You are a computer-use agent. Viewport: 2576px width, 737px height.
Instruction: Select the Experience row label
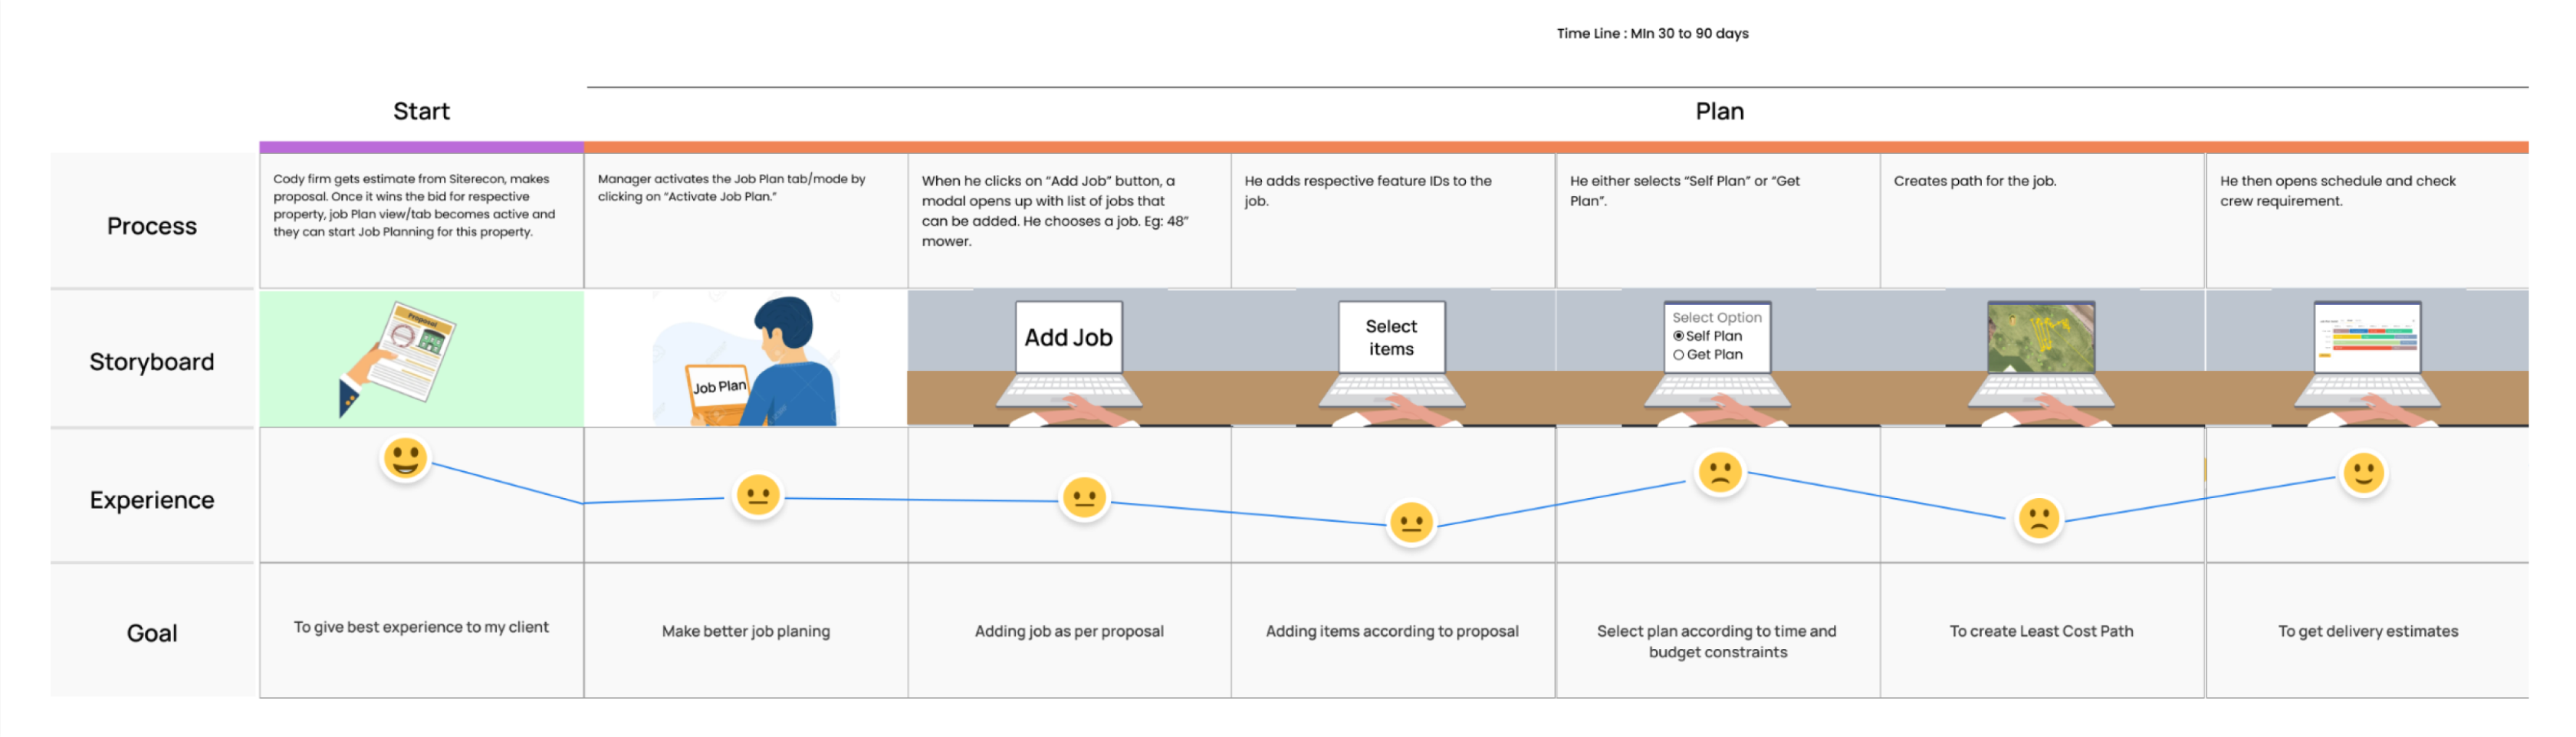[152, 500]
